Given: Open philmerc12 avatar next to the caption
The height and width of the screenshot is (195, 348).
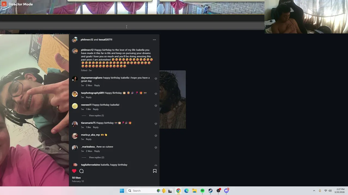Looking at the screenshot, I should click(x=75, y=51).
